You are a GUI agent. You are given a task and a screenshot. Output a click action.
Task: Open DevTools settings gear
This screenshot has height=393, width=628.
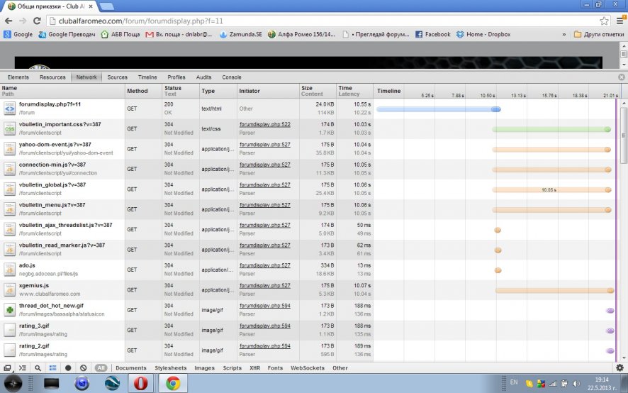pyautogui.click(x=619, y=368)
